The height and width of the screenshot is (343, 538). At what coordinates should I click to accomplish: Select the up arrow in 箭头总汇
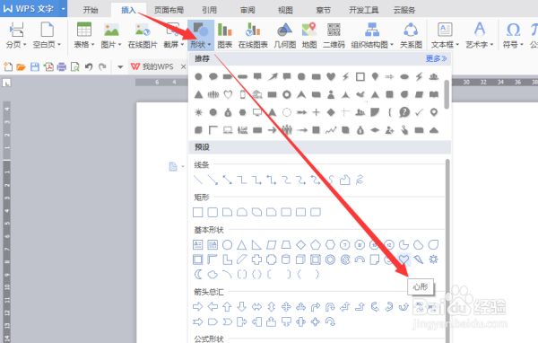[227, 306]
